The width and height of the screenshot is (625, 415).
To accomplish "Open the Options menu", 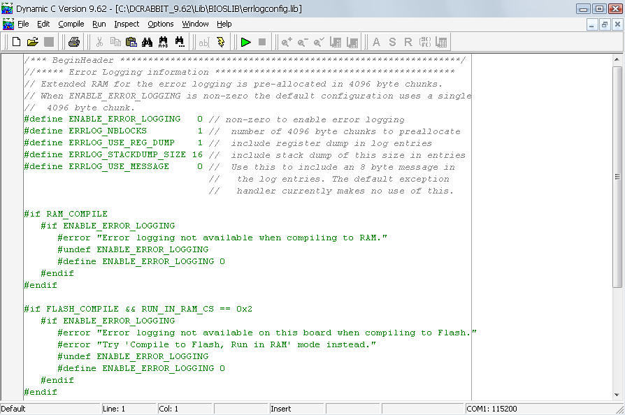I will [160, 24].
